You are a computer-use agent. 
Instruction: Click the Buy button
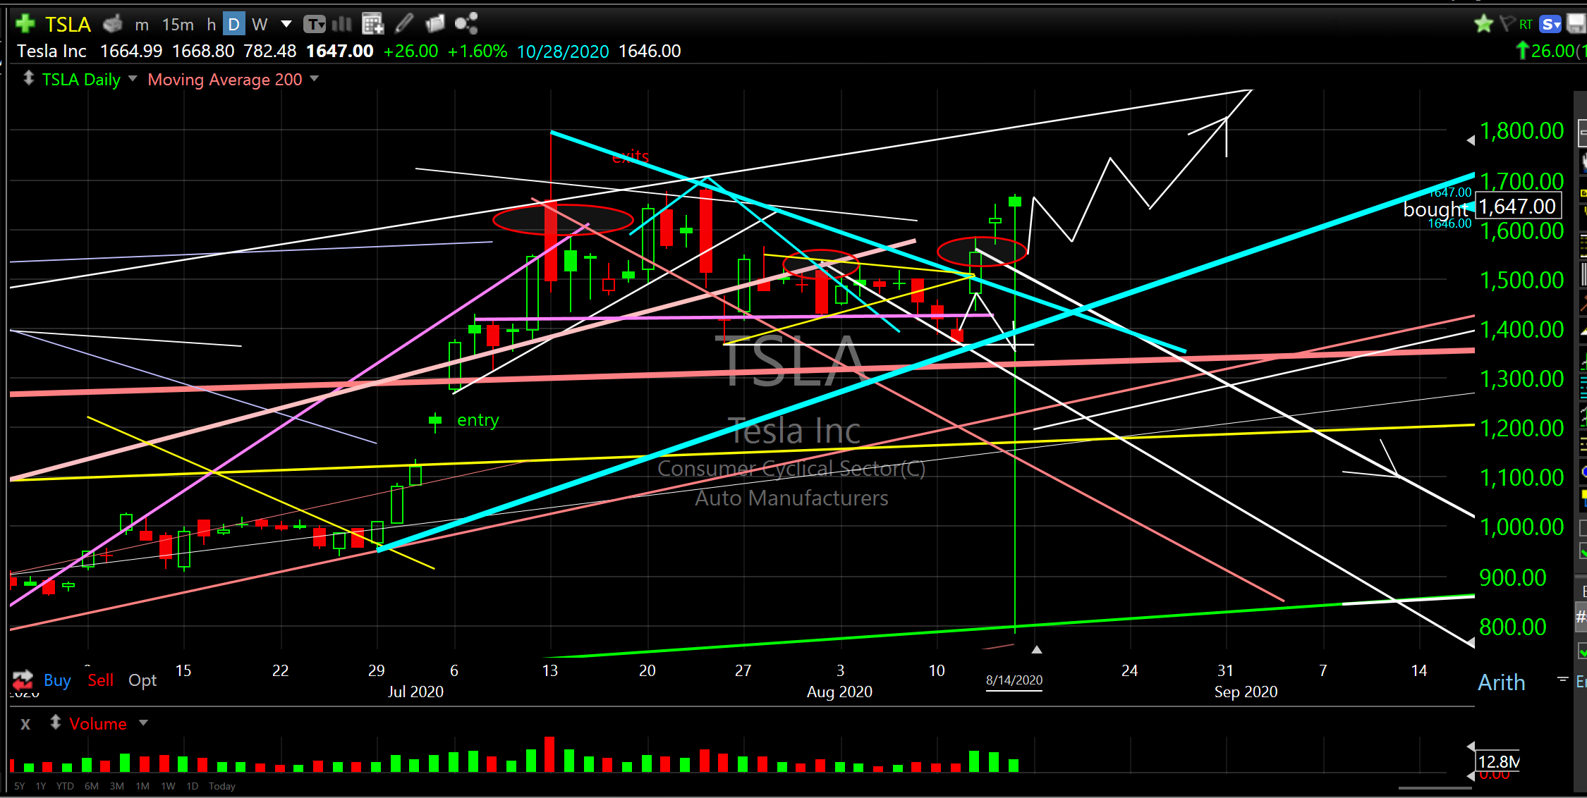click(57, 680)
